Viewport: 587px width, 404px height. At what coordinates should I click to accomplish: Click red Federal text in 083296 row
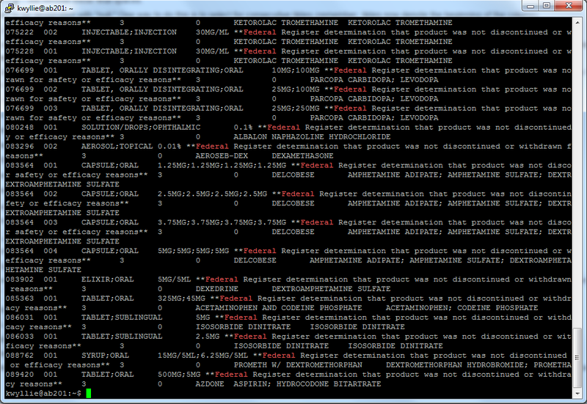[212, 147]
